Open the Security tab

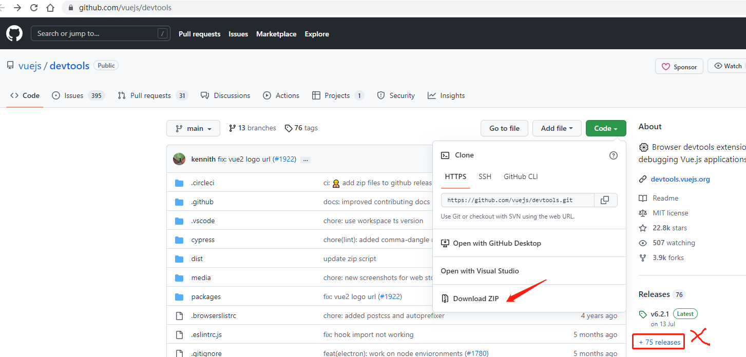pyautogui.click(x=396, y=95)
